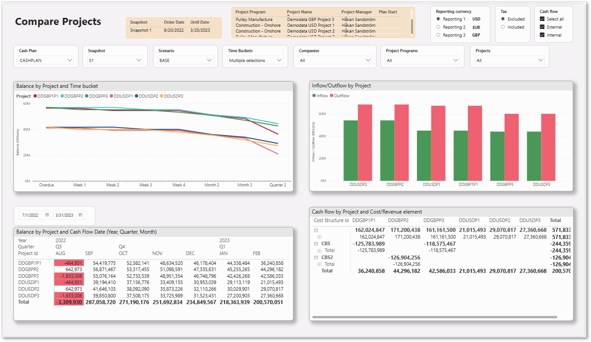
Task: Sort by Project Name column header
Action: [299, 12]
